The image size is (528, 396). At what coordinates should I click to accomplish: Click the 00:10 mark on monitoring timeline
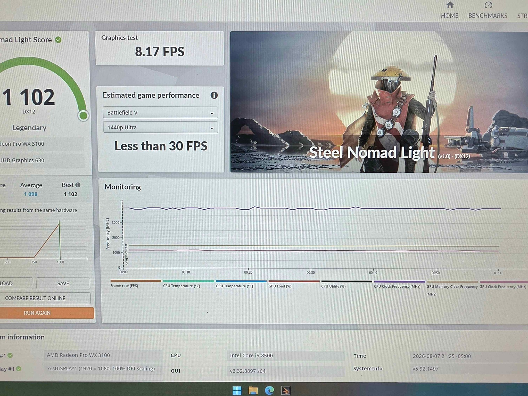pyautogui.click(x=186, y=272)
